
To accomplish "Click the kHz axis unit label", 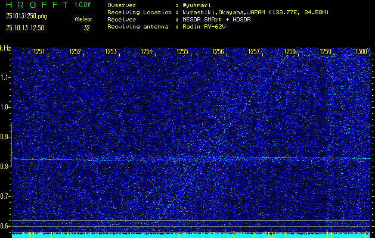I will pos(6,48).
